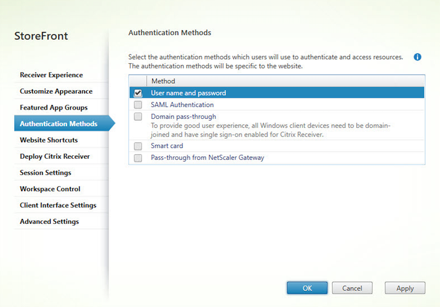Go to Workspace Control
This screenshot has width=440, height=307.
coord(61,189)
